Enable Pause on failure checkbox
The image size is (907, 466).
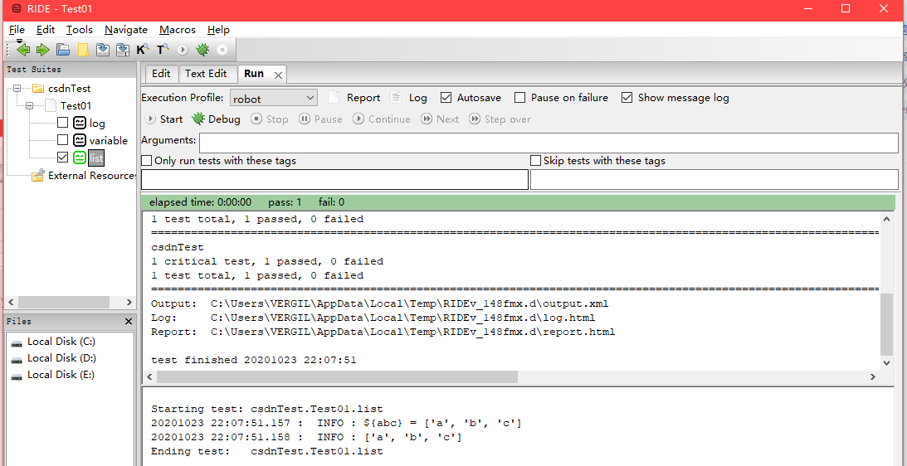pos(520,98)
